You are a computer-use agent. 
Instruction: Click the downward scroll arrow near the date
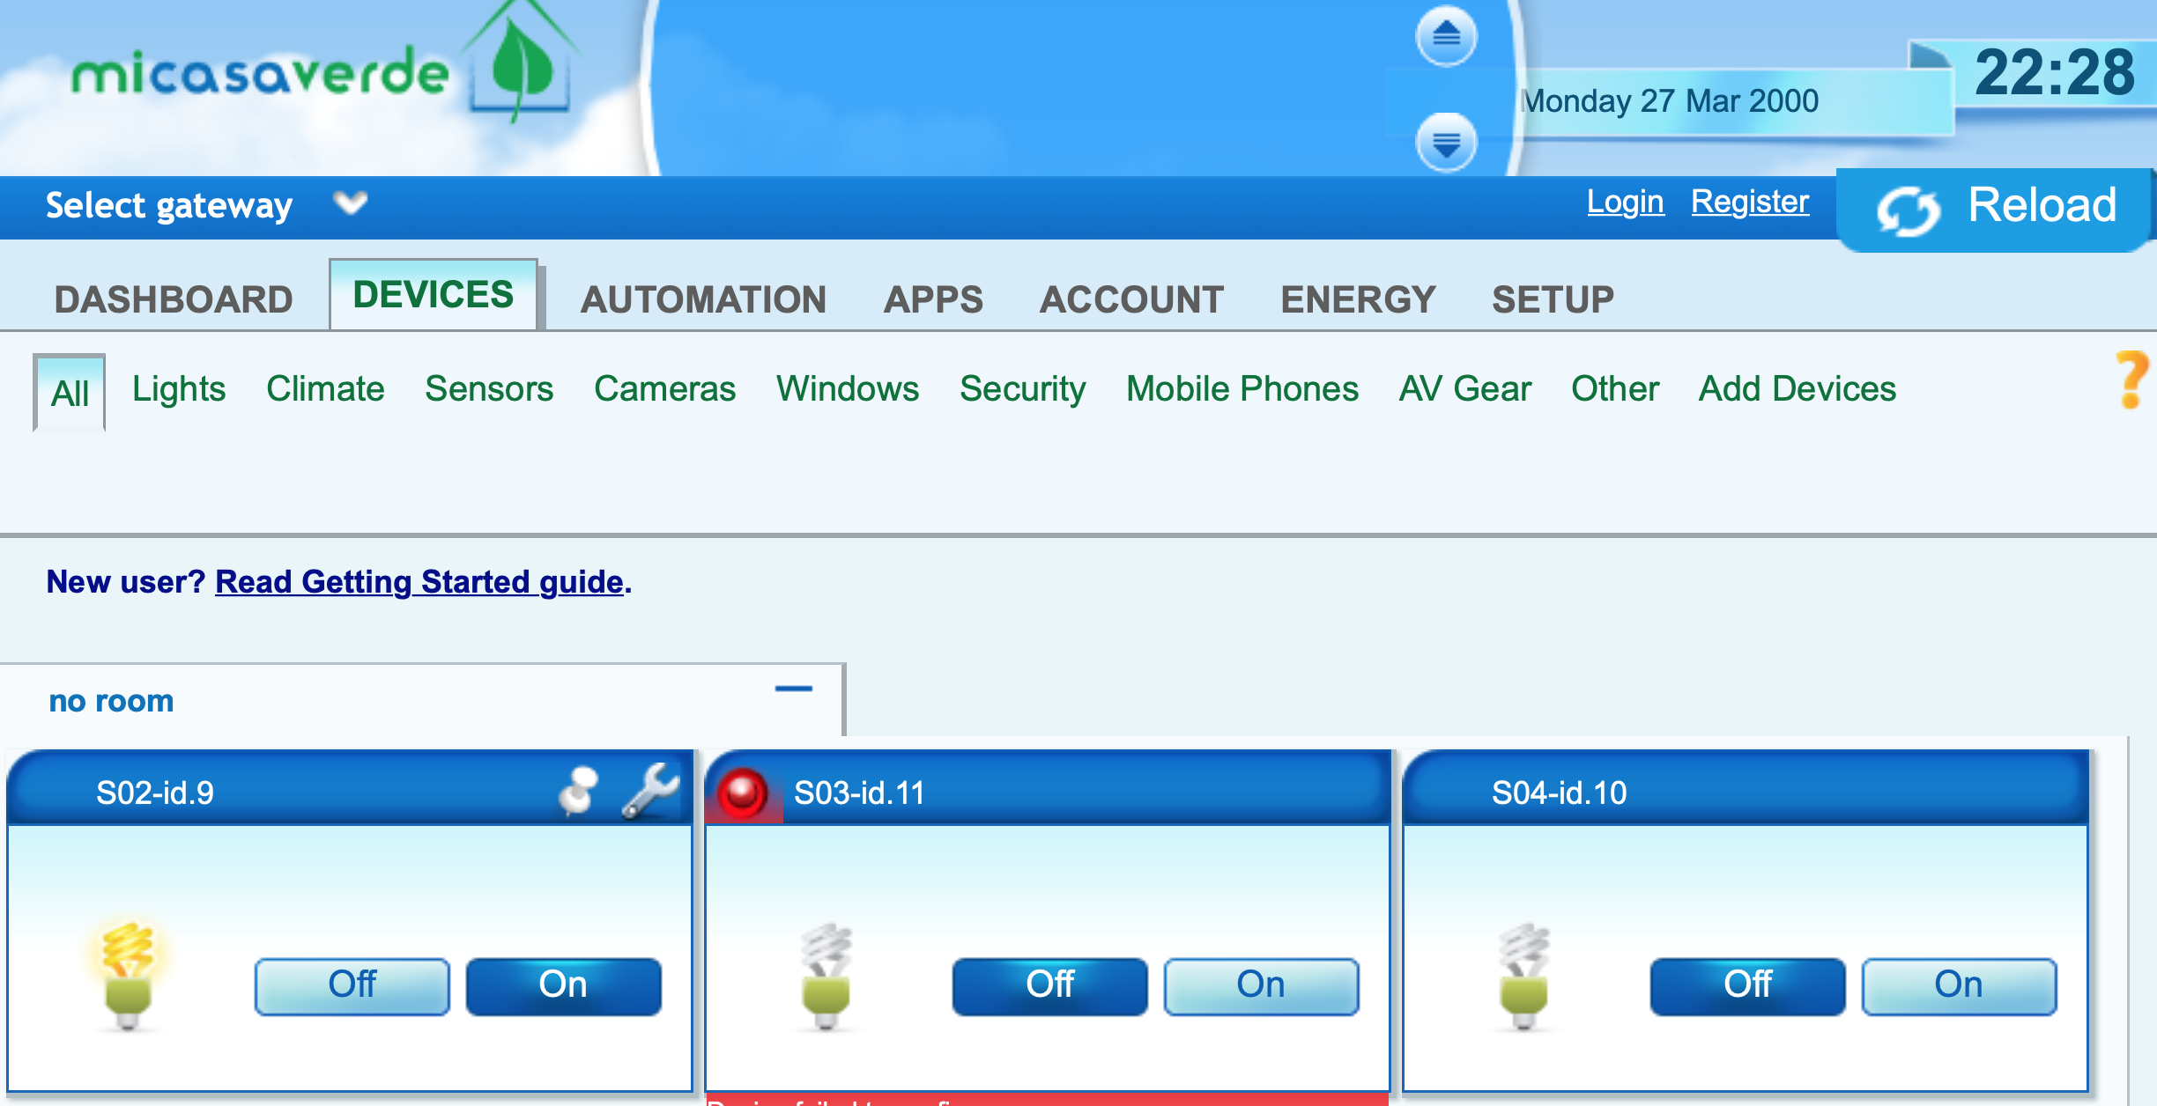tap(1445, 144)
